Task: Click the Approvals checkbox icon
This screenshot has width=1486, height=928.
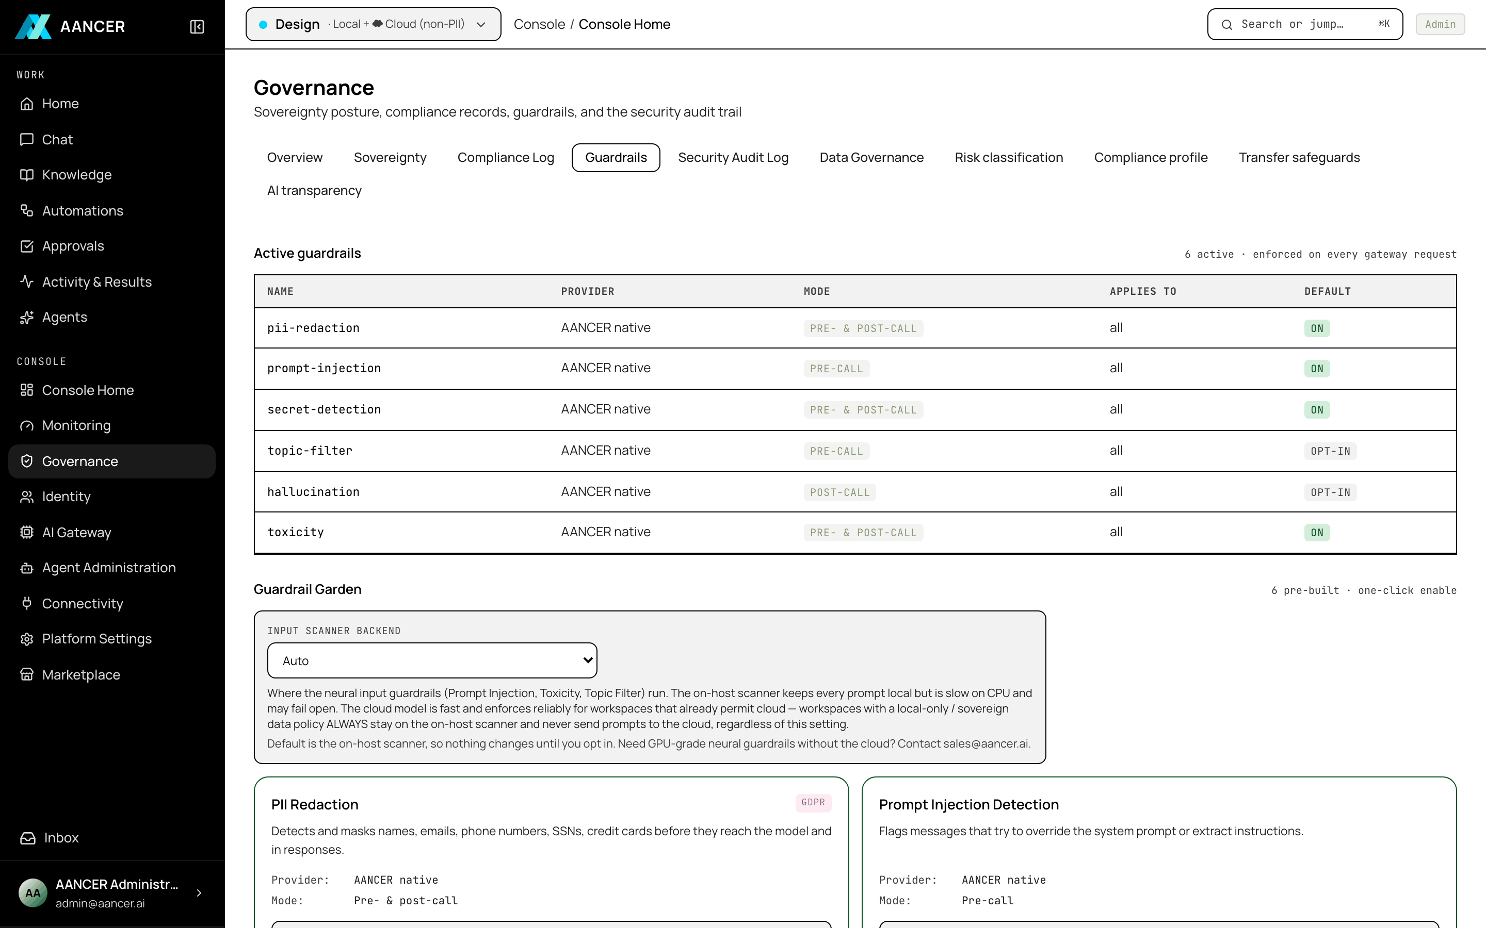Action: click(26, 246)
